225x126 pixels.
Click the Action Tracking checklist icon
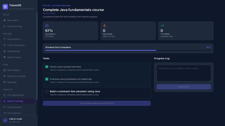pos(4,101)
